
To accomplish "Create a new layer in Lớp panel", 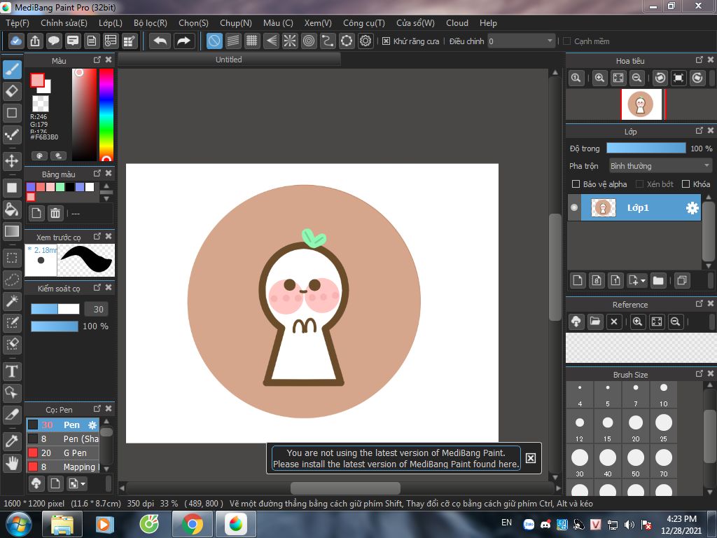I will coord(578,280).
